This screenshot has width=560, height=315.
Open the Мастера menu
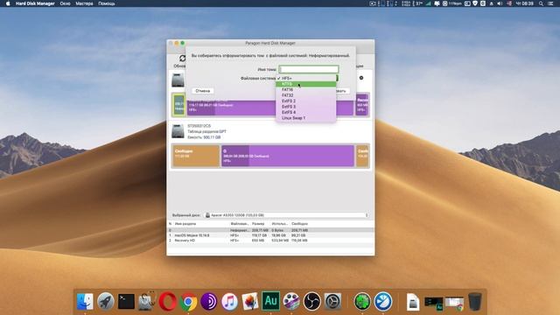(84, 3)
